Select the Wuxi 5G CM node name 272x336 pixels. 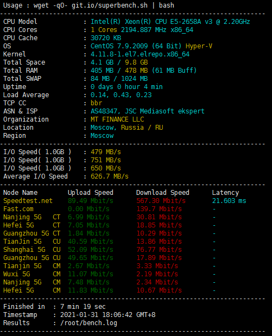32,274
